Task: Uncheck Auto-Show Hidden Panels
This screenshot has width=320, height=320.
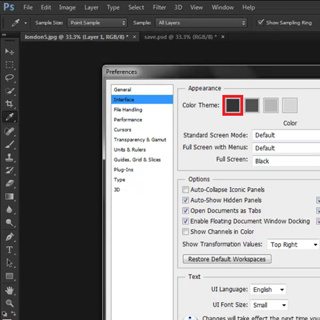Action: tap(186, 200)
